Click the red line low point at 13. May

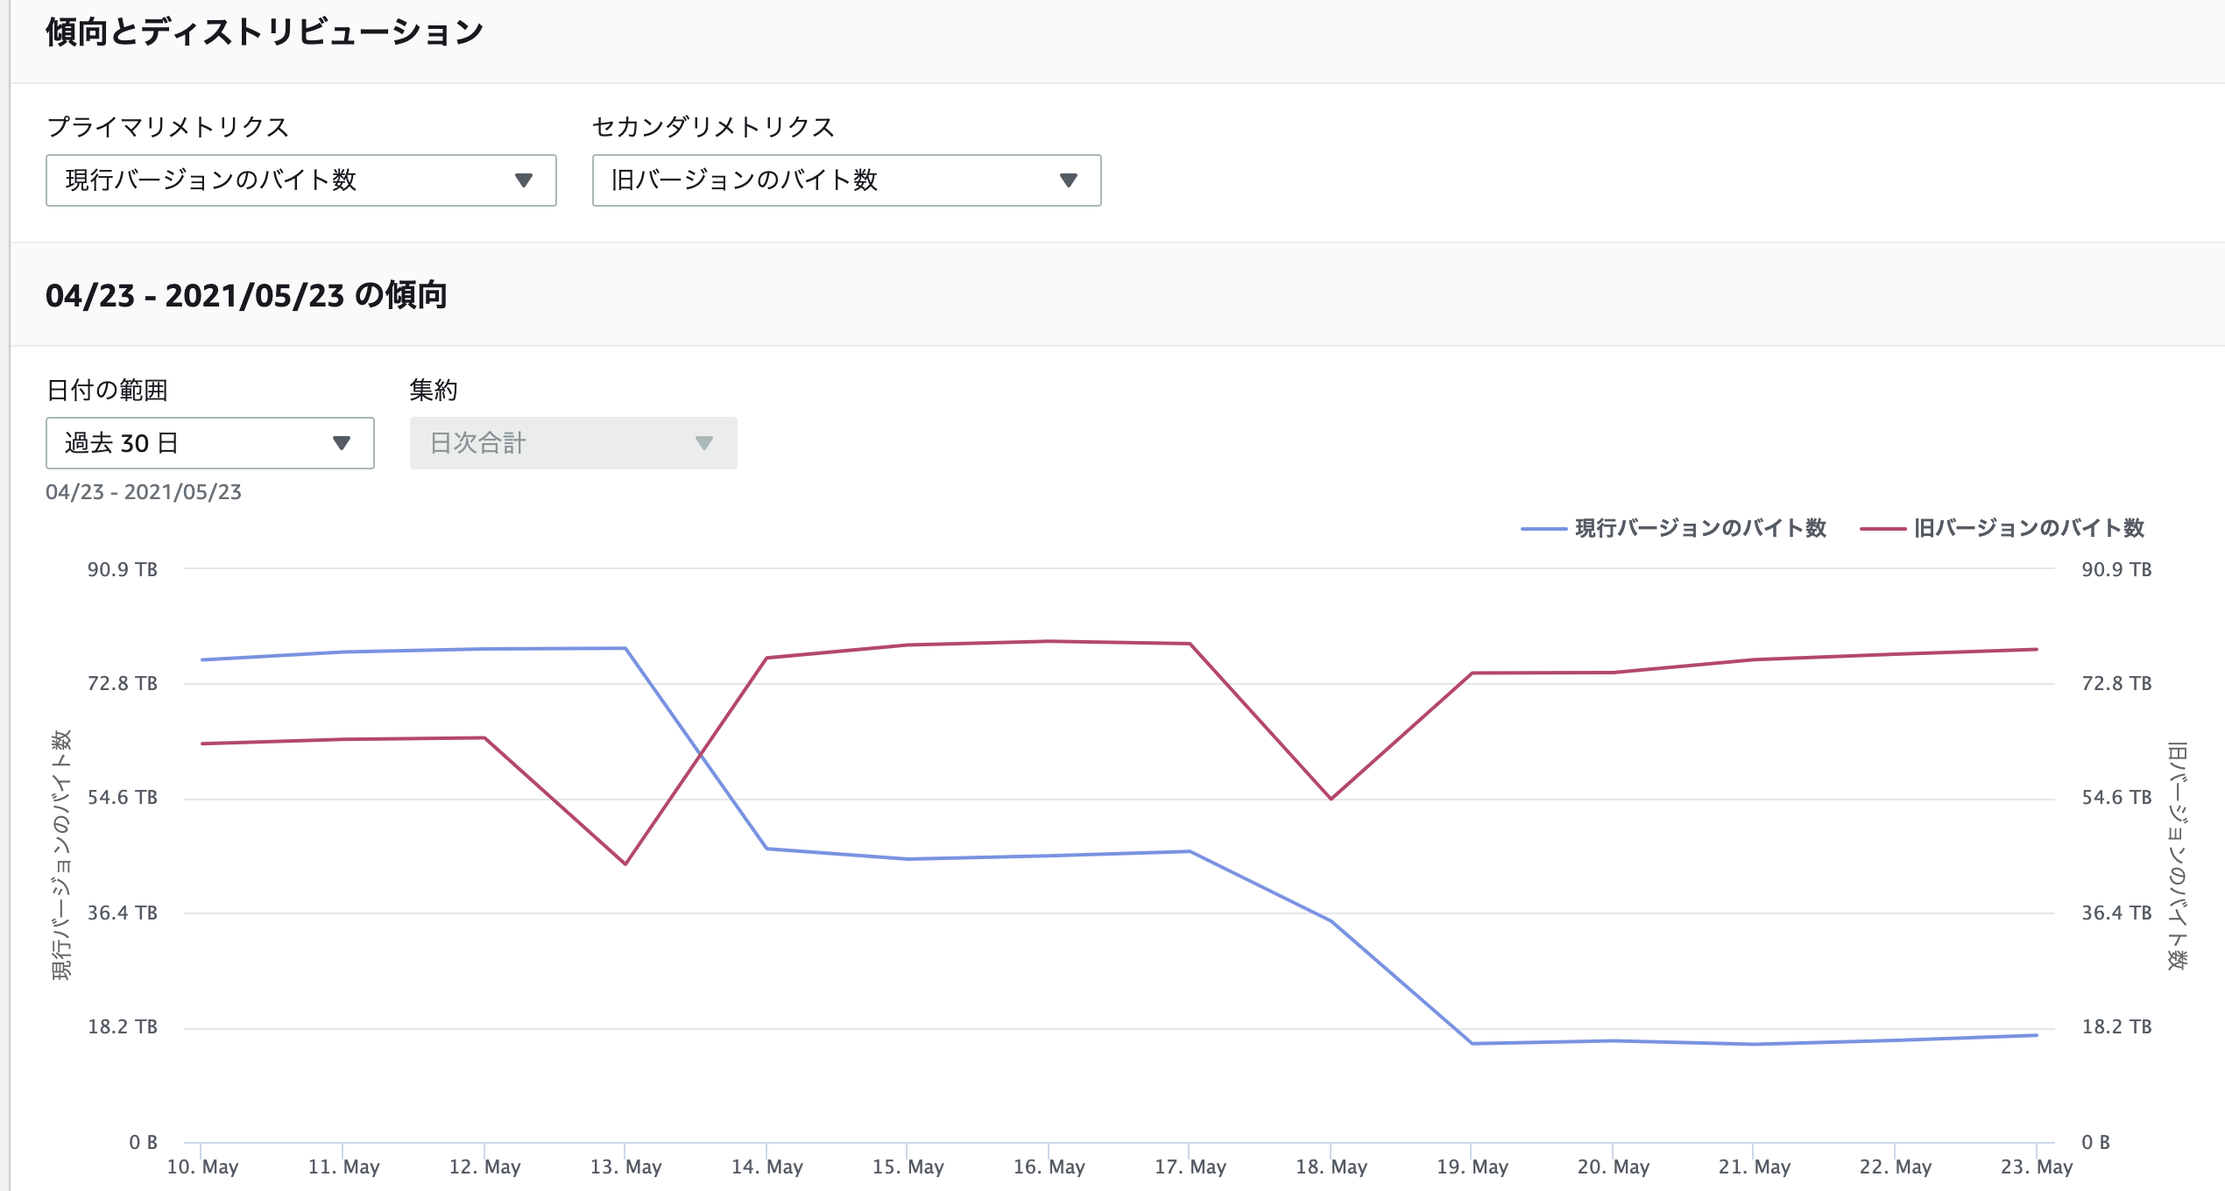tap(625, 863)
